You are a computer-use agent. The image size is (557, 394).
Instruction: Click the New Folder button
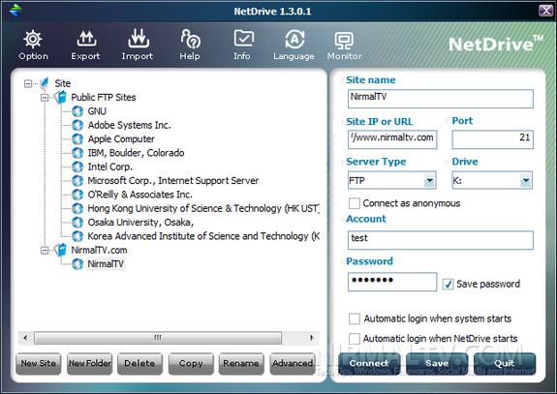coord(89,363)
